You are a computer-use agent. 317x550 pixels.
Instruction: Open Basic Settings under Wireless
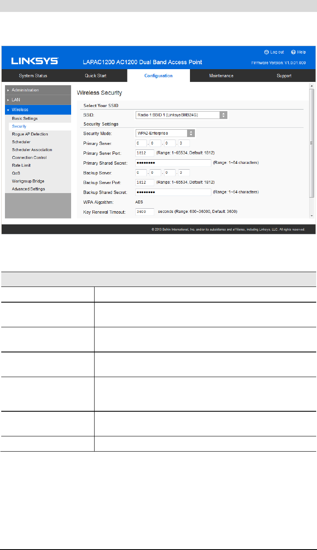pyautogui.click(x=25, y=119)
